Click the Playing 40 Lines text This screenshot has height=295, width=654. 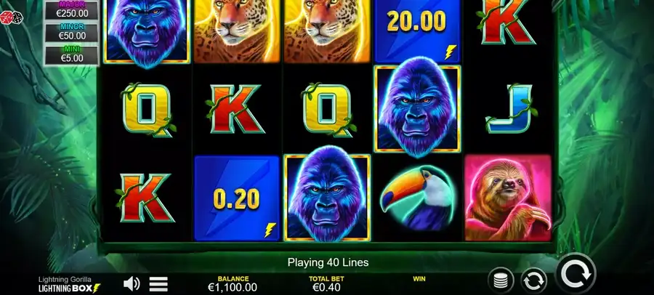pyautogui.click(x=328, y=262)
